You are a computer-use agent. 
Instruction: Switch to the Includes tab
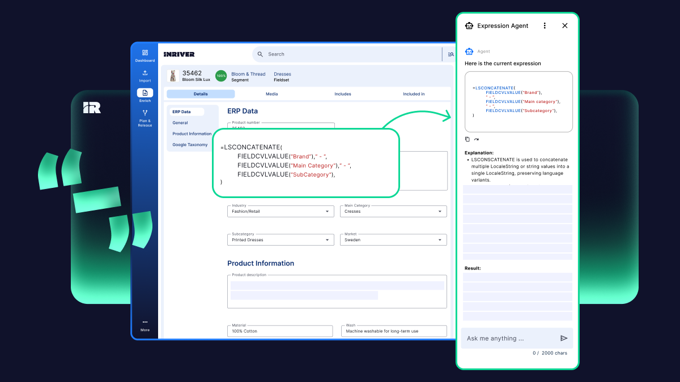tap(342, 94)
